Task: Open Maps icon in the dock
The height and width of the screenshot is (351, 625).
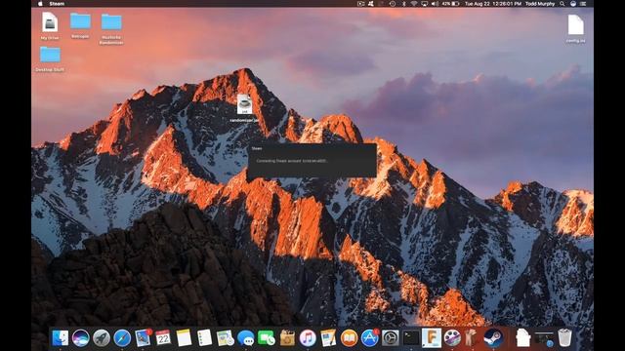Action: click(226, 338)
